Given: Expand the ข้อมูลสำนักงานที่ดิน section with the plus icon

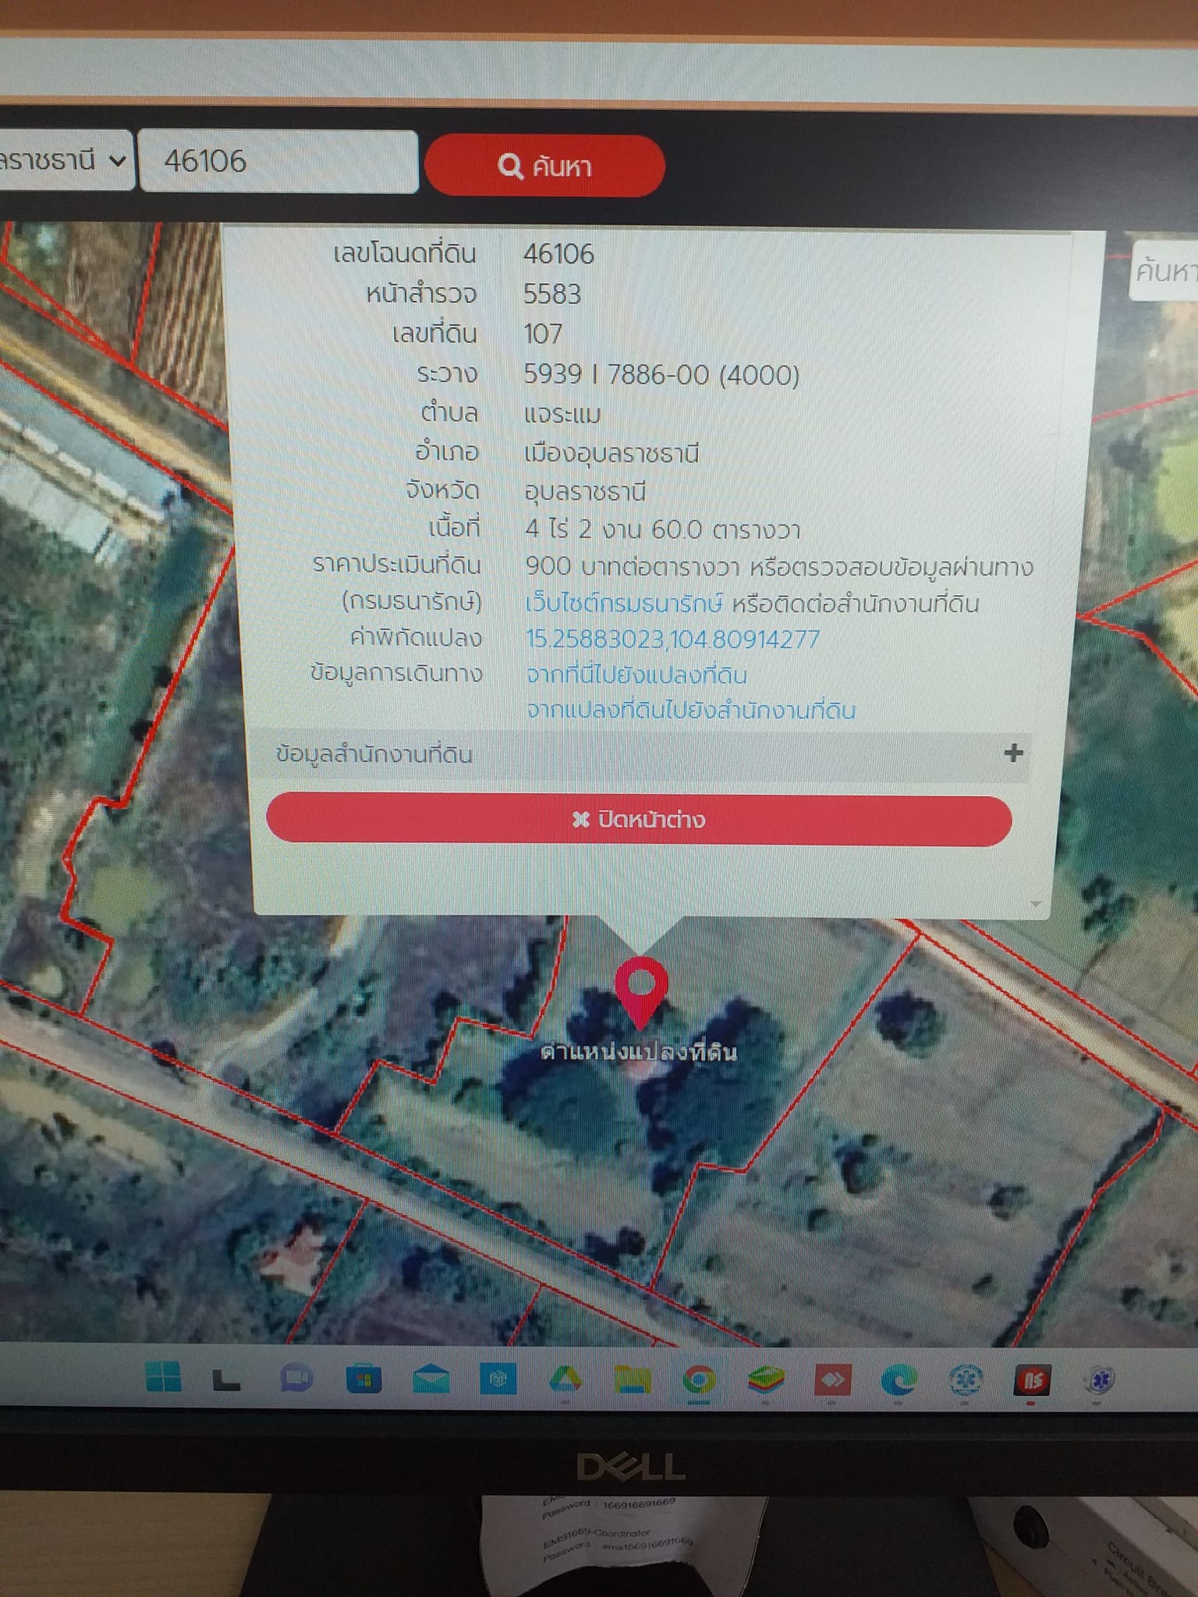Looking at the screenshot, I should point(1013,752).
